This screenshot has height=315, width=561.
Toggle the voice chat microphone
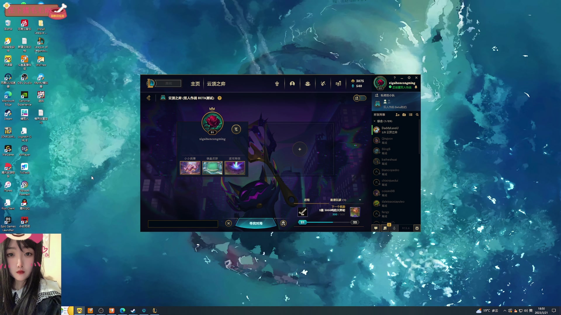[x=394, y=228]
